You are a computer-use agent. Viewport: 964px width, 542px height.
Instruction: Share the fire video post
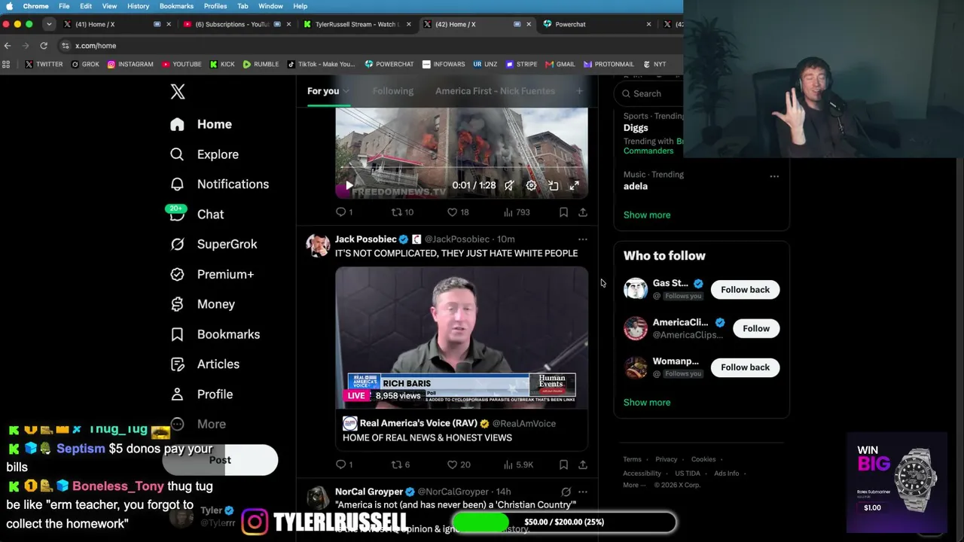click(583, 212)
